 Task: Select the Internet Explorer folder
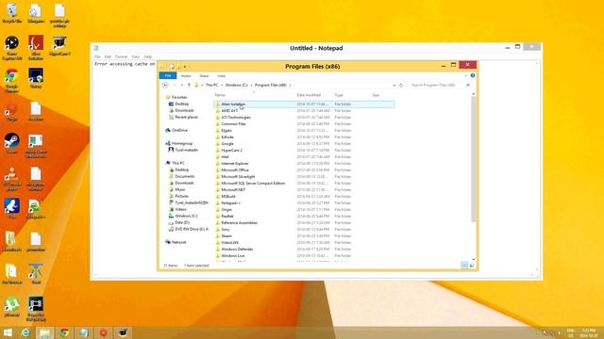click(235, 163)
